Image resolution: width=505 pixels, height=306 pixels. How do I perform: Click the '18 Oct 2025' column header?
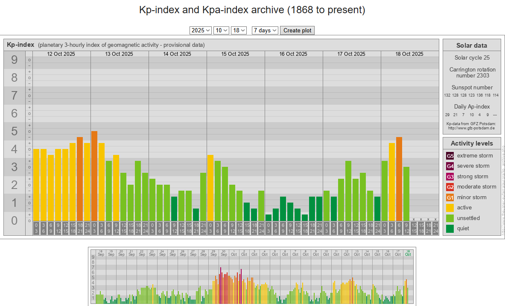tap(409, 54)
